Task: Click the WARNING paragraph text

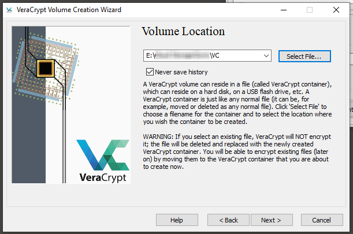Action: (x=237, y=152)
